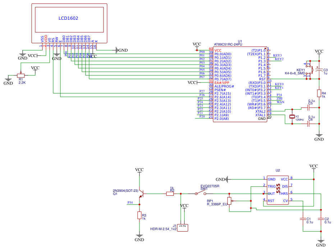Click the DIS pin on the 555
This screenshot has width=335, height=251.
pos(285,186)
